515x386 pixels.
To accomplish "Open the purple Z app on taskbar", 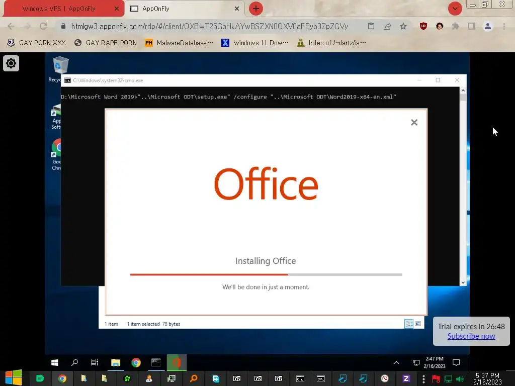I will pyautogui.click(x=406, y=378).
